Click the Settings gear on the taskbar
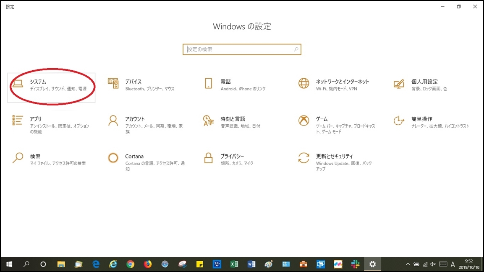 373,264
